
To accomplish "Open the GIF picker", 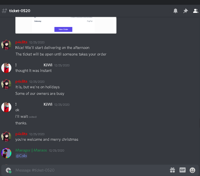I will [x=182, y=170].
